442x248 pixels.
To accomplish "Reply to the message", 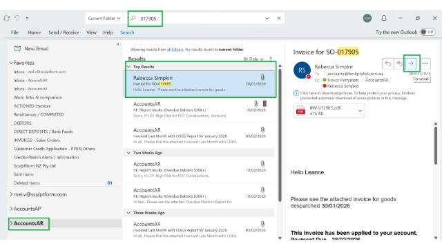I will (x=388, y=63).
